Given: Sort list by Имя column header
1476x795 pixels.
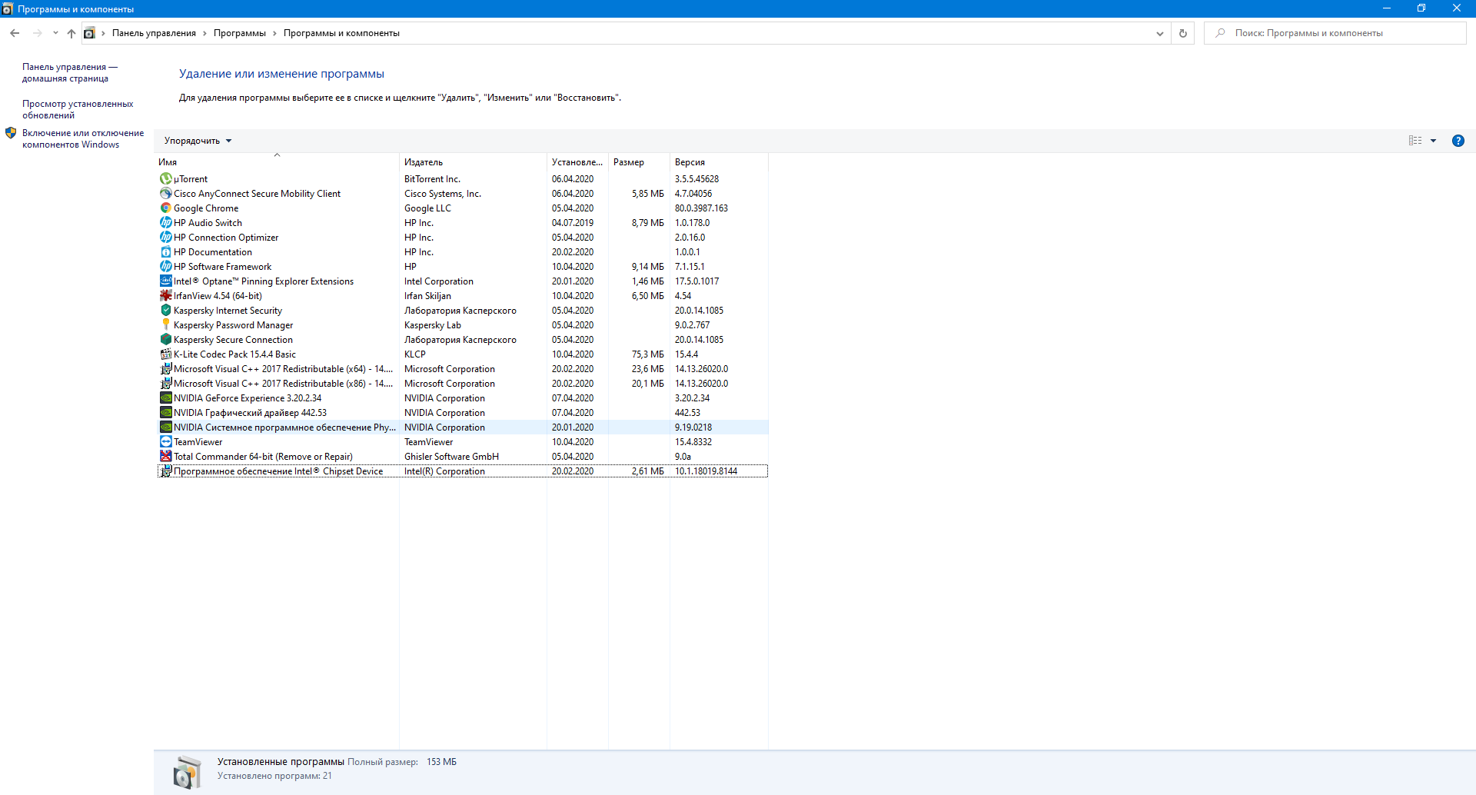Looking at the screenshot, I should [277, 162].
